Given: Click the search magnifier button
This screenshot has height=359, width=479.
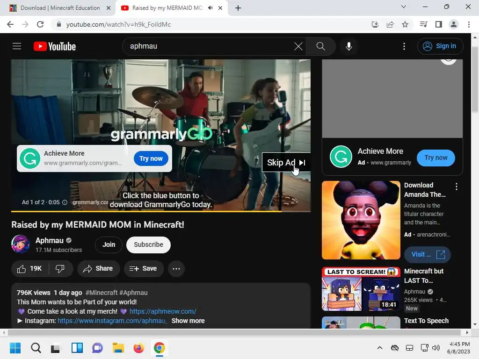Looking at the screenshot, I should pyautogui.click(x=320, y=46).
